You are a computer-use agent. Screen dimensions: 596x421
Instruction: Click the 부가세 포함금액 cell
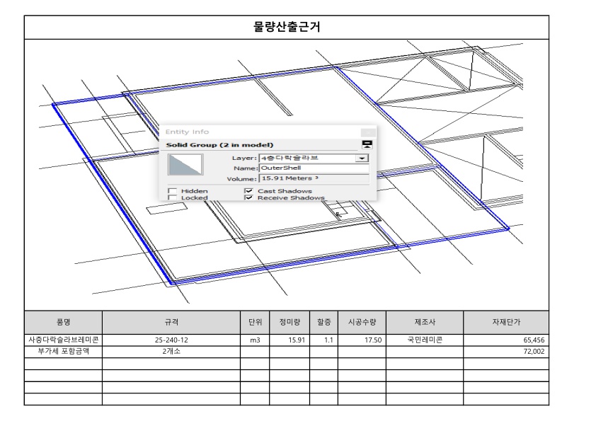pos(64,352)
